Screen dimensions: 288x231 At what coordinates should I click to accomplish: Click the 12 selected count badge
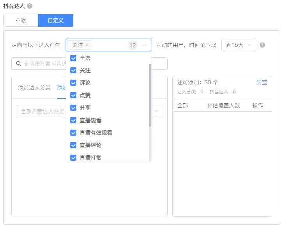click(x=133, y=45)
